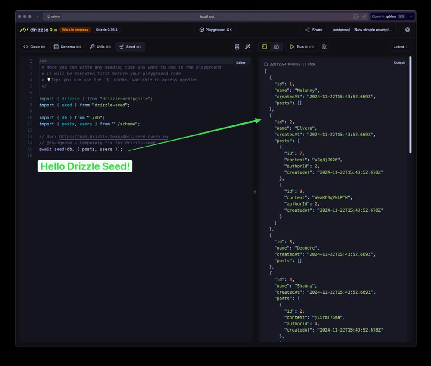Click the debug bug-off icon

pyautogui.click(x=325, y=47)
